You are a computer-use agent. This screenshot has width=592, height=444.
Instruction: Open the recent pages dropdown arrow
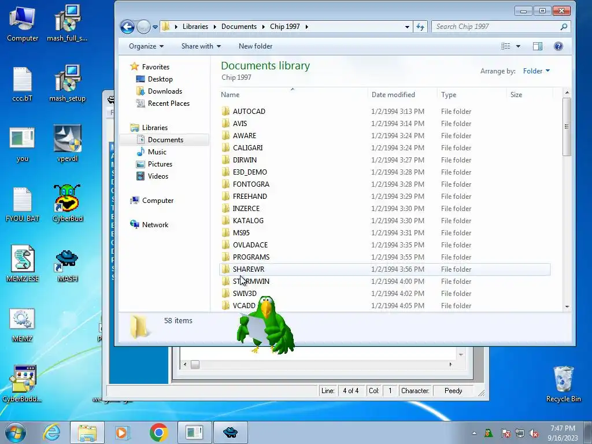click(x=155, y=27)
